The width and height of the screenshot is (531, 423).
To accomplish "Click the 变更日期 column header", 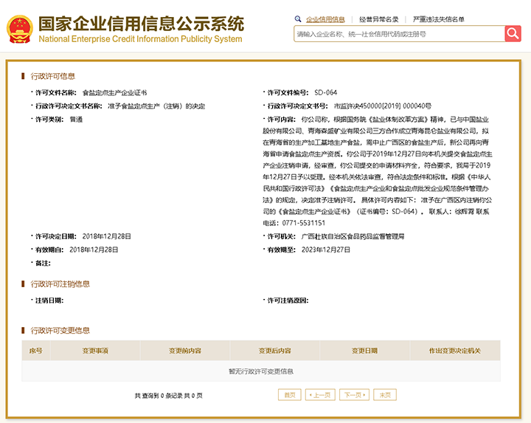I will coord(364,351).
